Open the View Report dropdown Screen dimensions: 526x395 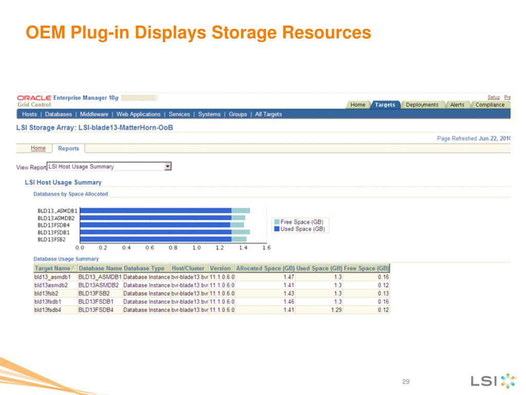109,167
